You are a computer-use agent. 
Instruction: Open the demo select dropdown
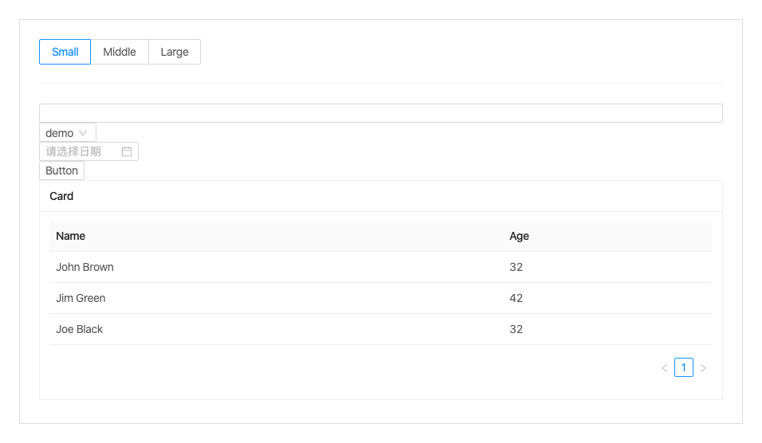(61, 133)
